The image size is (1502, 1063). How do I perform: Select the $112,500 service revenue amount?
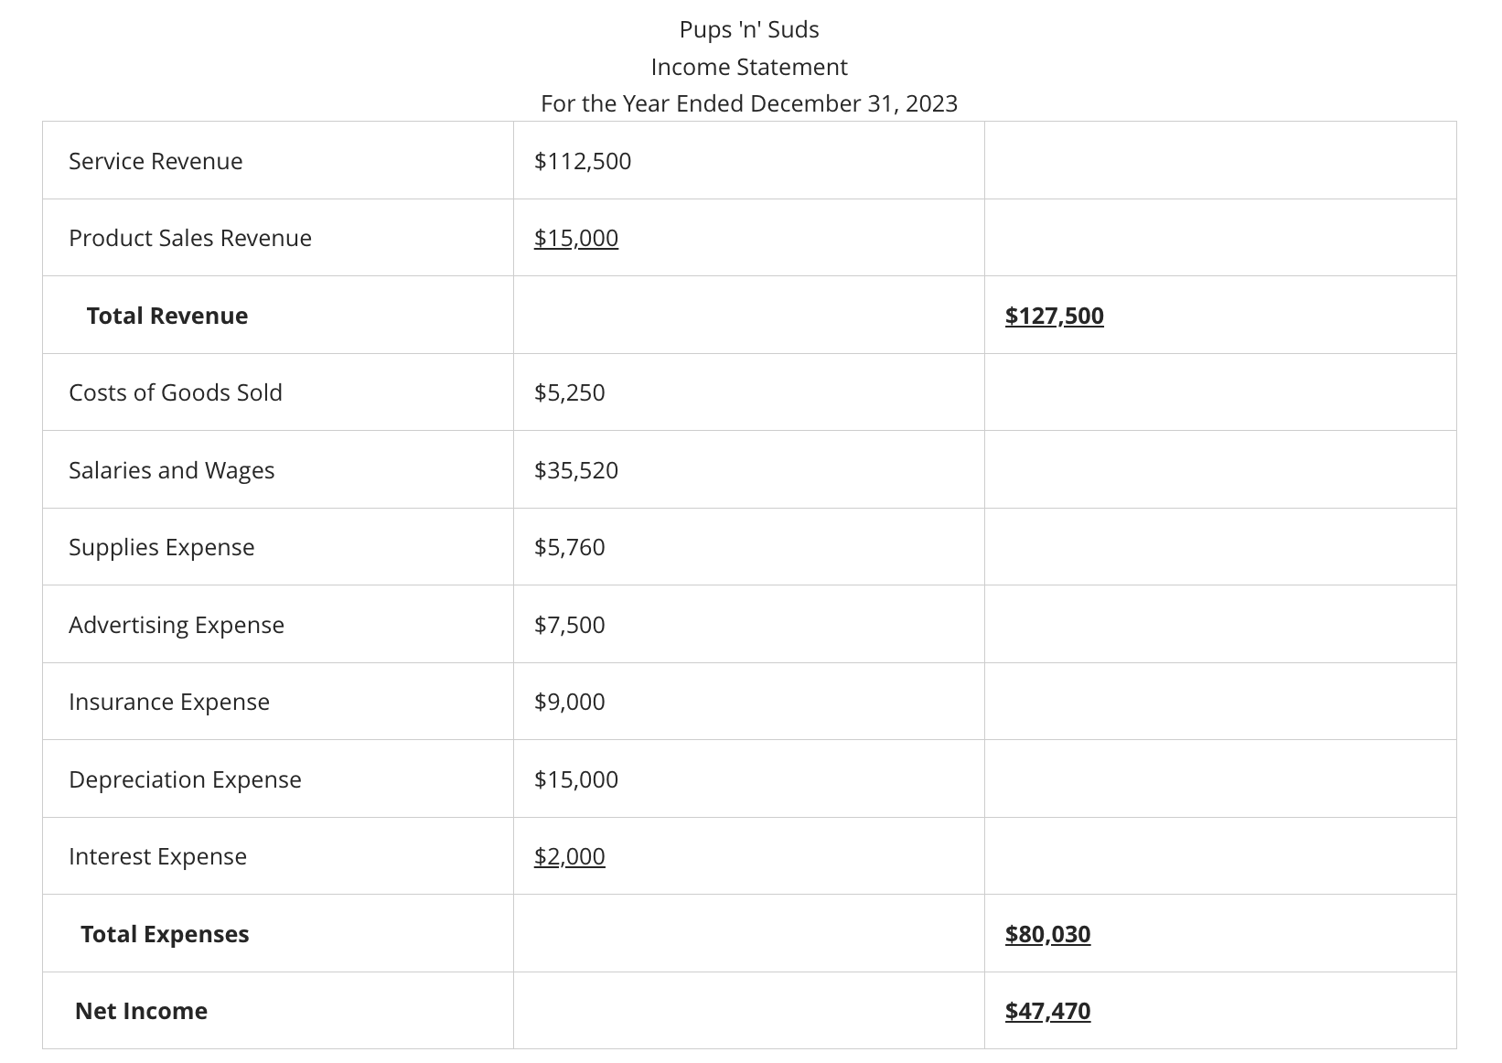(x=583, y=161)
